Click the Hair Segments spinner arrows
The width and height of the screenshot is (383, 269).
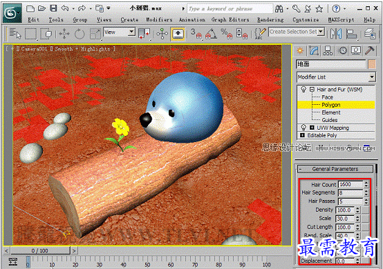pyautogui.click(x=366, y=192)
